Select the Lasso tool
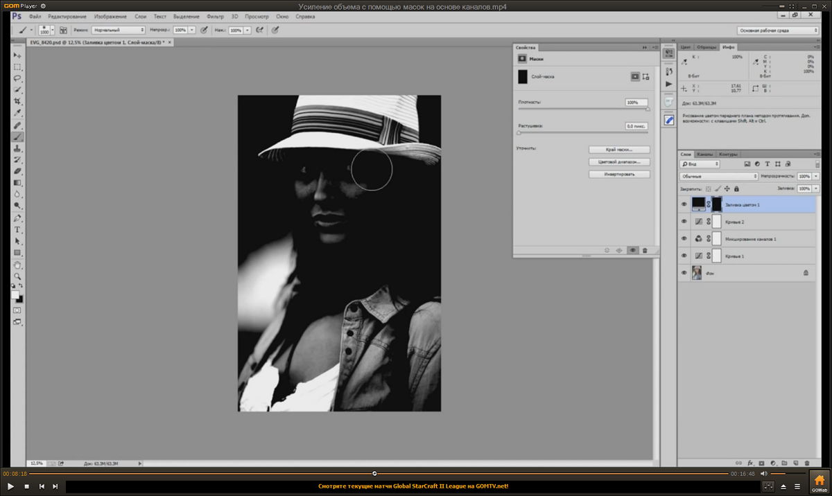Screen dimensions: 832x496 (18, 78)
